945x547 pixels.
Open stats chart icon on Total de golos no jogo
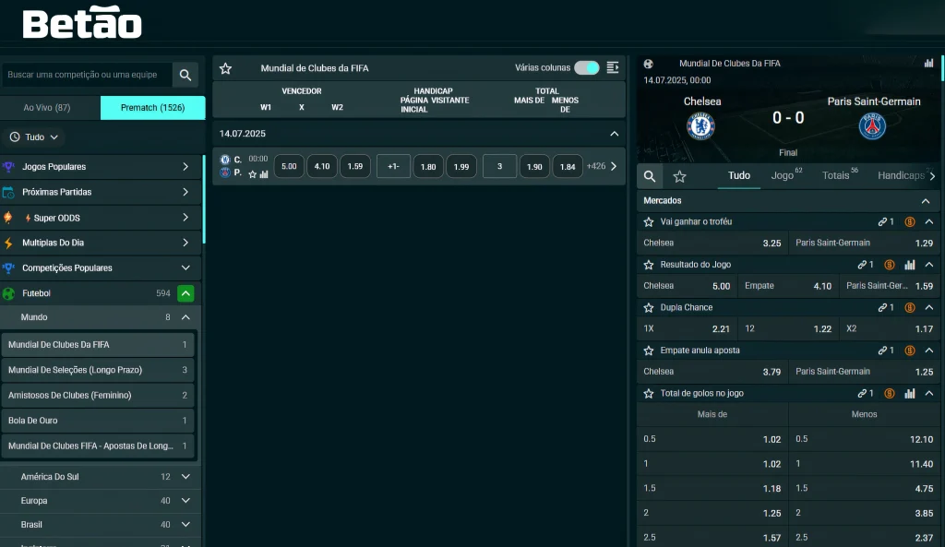coord(909,393)
